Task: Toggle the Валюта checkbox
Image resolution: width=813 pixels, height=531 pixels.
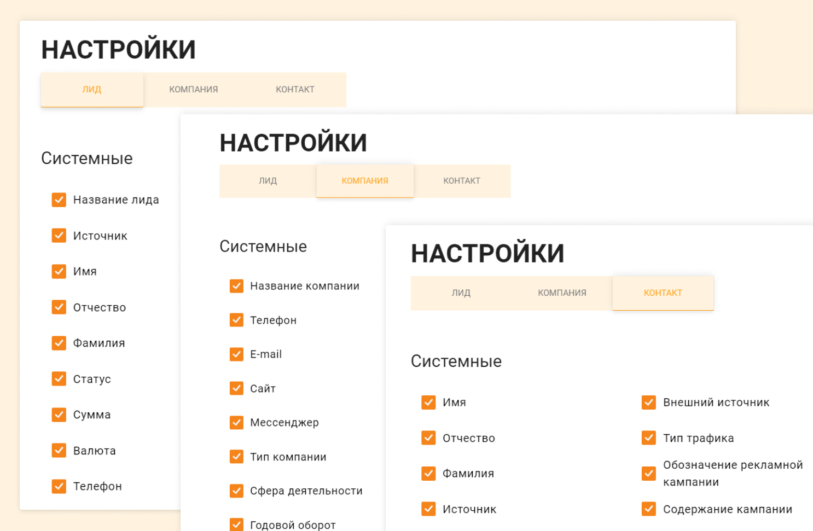Action: tap(59, 451)
